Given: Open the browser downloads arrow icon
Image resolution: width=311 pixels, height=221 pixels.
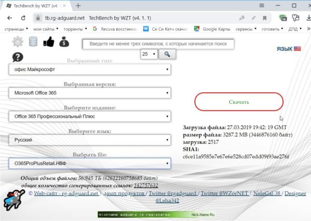Looking at the screenshot, I should pos(308,18).
